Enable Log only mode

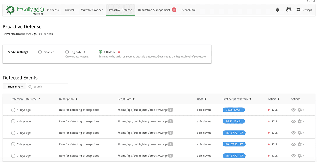pos(67,52)
